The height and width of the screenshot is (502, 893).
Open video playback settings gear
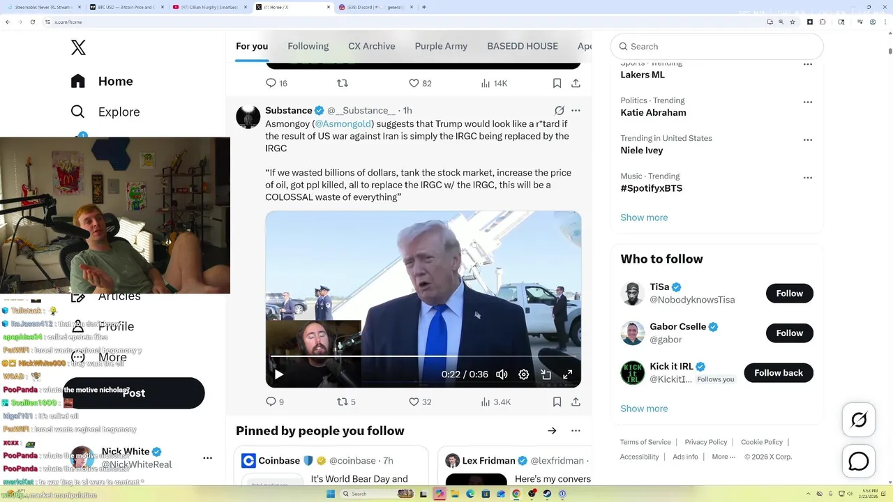(x=524, y=374)
